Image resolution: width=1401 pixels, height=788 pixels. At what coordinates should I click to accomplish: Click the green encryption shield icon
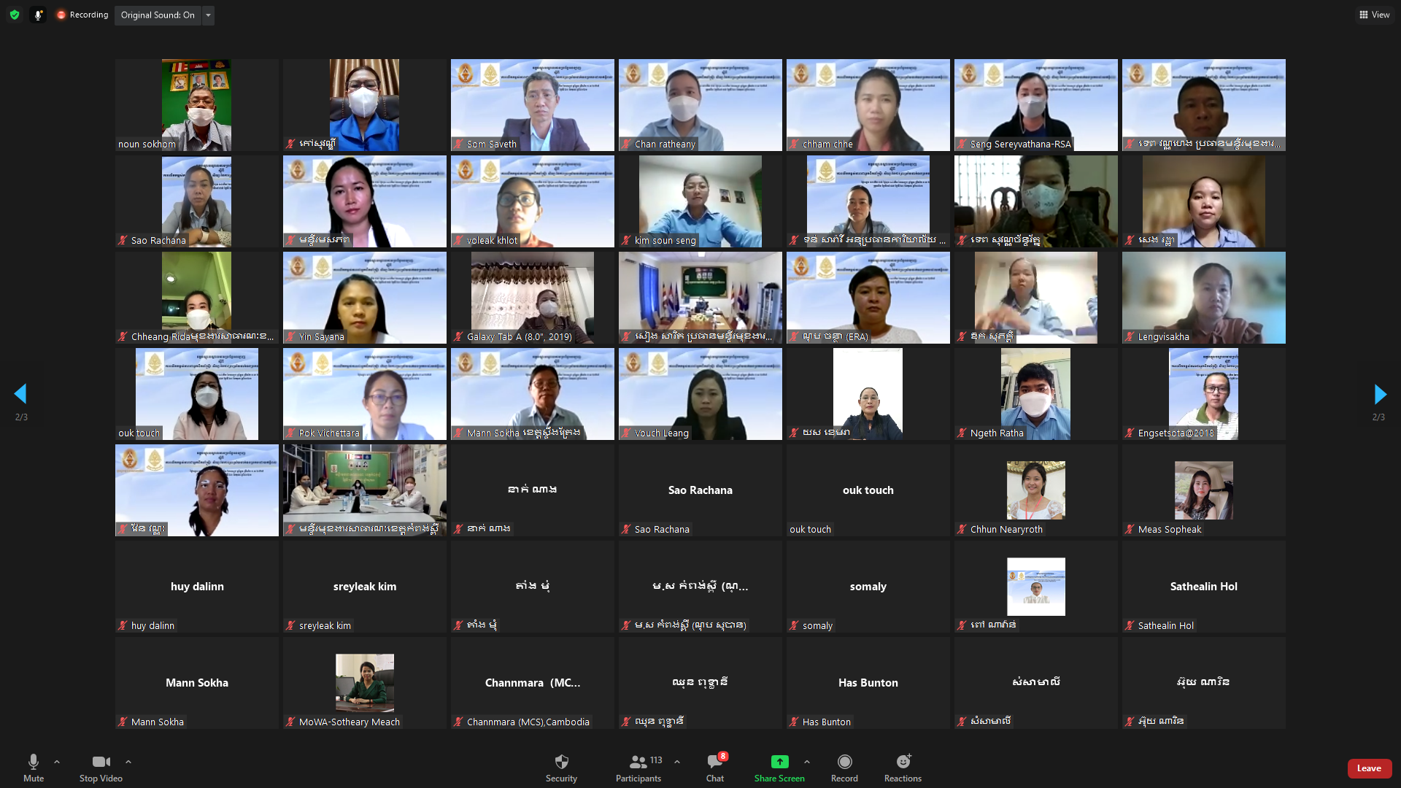(x=14, y=15)
